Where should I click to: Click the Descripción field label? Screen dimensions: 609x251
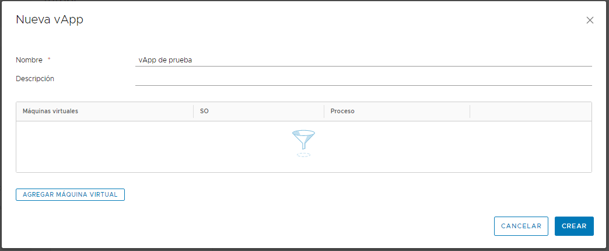(x=35, y=78)
